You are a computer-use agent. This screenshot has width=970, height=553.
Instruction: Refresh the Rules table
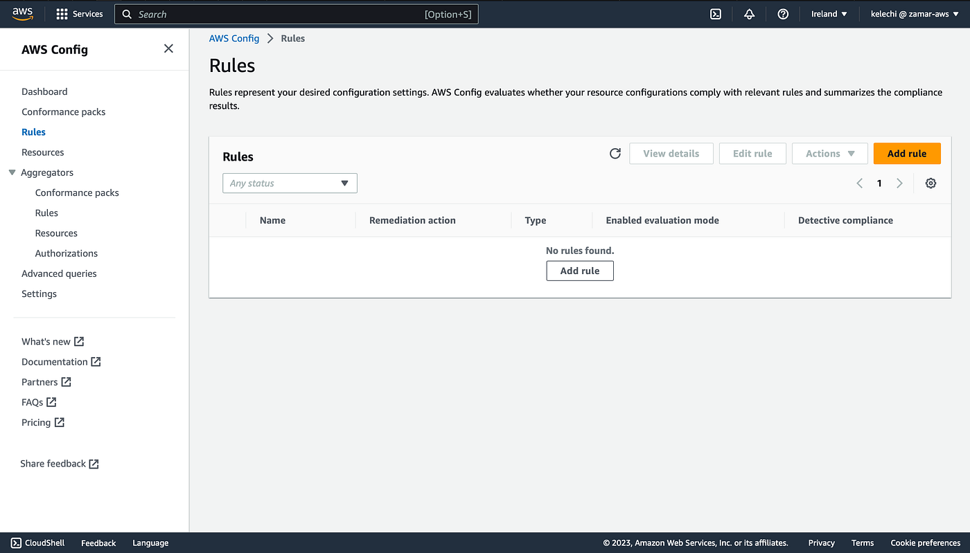[x=615, y=153]
